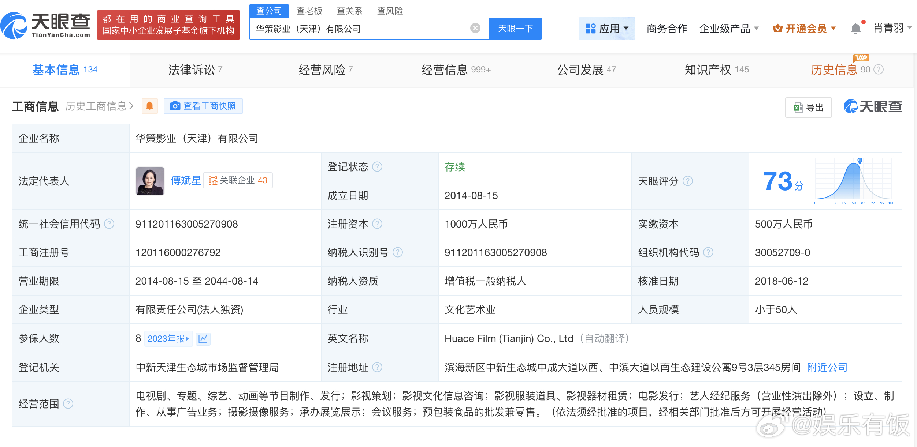This screenshot has width=917, height=447.
Task: Open help icon next to 经营范围
Action: pos(68,404)
